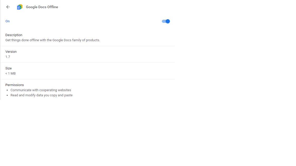Click the Google Docs Offline extension icon
Screen dimensions: 296x166
(x=20, y=7)
